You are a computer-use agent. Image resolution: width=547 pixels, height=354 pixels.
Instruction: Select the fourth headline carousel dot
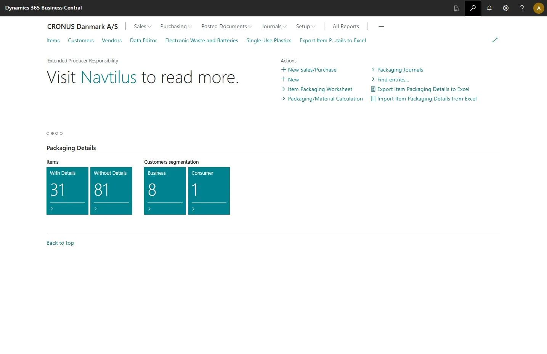[61, 133]
